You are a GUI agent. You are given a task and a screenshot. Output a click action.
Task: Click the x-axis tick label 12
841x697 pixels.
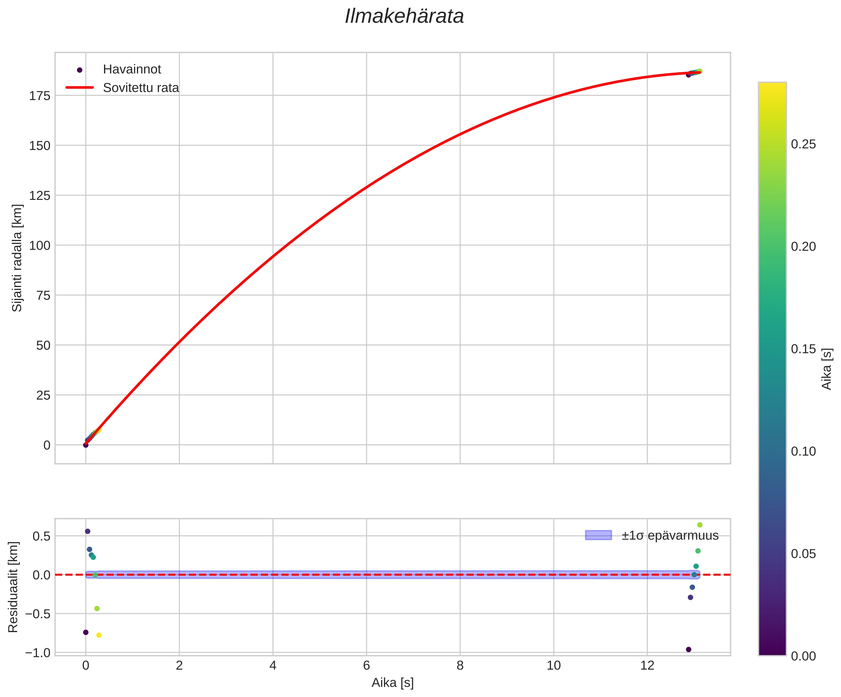coord(647,665)
